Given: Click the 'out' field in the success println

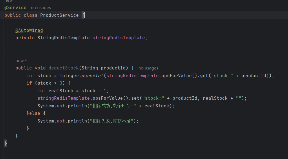Looking at the screenshot, I should coord(61,106).
